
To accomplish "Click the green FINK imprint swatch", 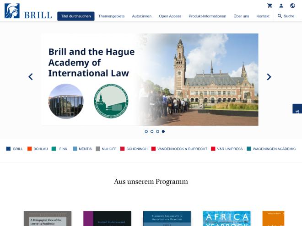I will 54,149.
